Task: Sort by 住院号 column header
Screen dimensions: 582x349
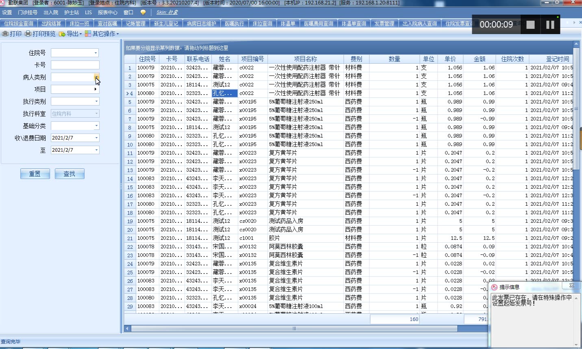Action: coord(147,59)
